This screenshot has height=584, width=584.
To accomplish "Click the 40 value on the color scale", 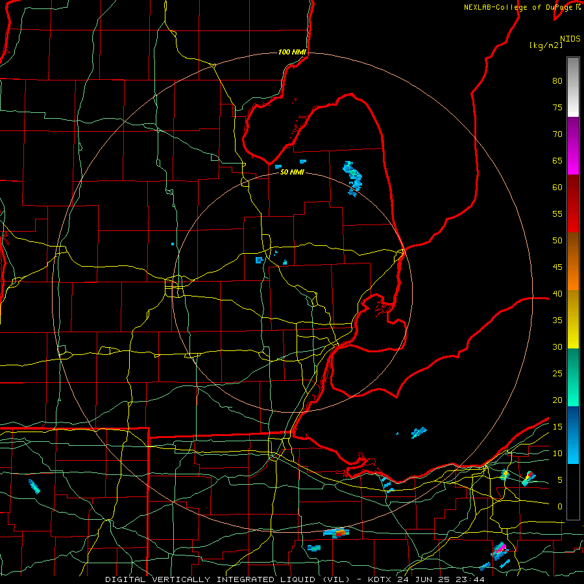I will pyautogui.click(x=557, y=293).
